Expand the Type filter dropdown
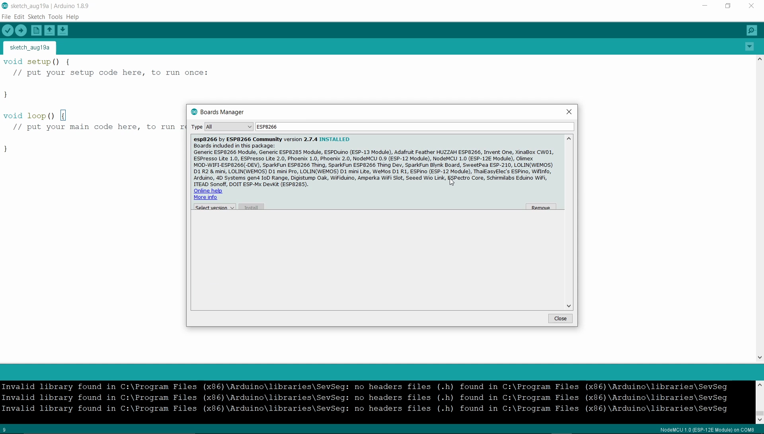 (229, 127)
